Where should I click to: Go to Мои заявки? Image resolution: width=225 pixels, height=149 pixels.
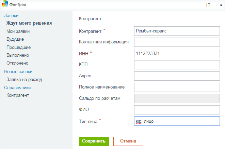point(18,31)
